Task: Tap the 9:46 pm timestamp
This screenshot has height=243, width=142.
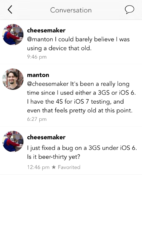Action: coord(37,57)
